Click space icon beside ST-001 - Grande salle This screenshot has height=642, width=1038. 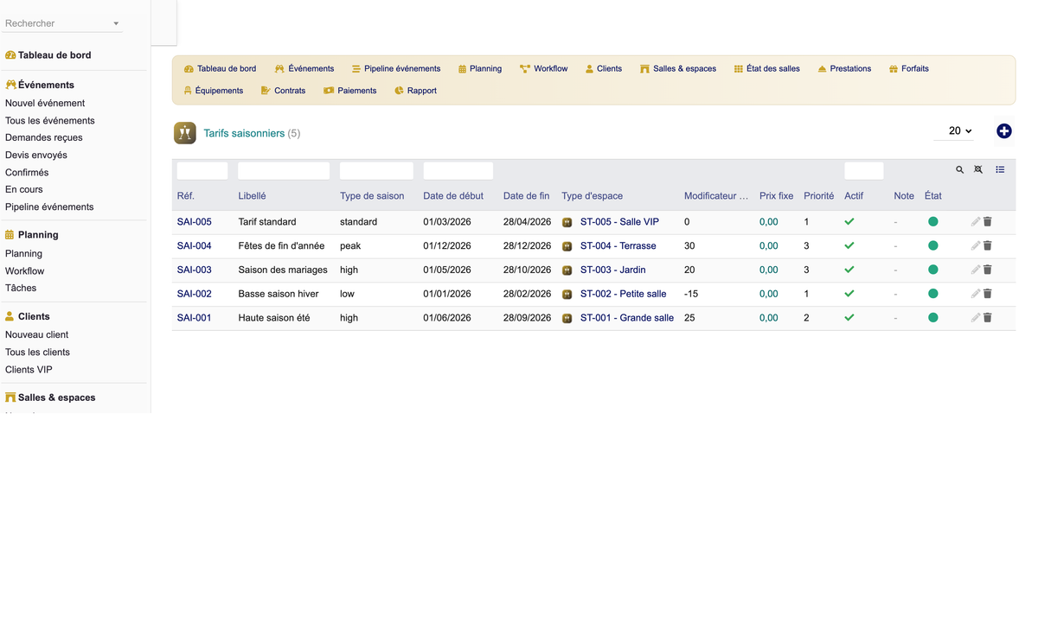pos(567,318)
